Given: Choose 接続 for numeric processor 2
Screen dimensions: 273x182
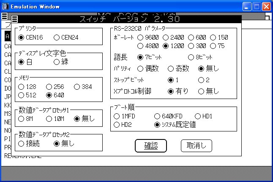Looking at the screenshot, I should (x=21, y=144).
